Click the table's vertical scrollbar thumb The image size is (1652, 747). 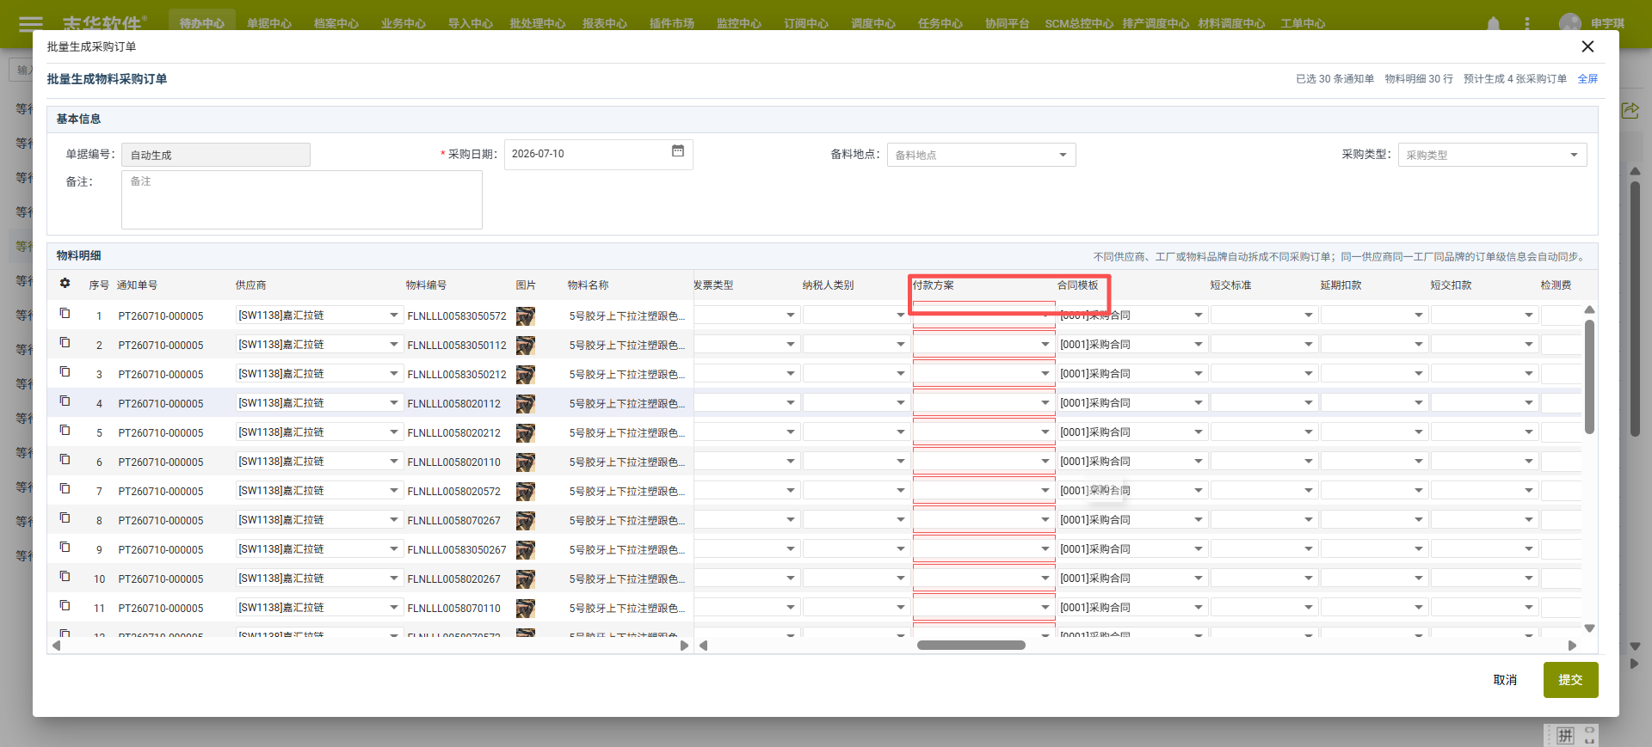[x=1589, y=377]
